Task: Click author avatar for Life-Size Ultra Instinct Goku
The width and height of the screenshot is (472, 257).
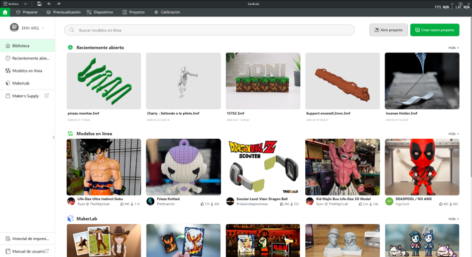Action: point(71,201)
